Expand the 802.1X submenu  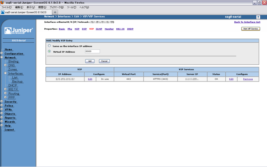(x=5, y=89)
